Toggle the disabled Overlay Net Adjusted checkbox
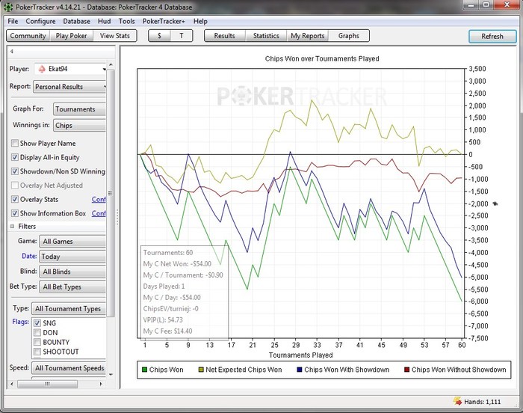 (x=15, y=185)
